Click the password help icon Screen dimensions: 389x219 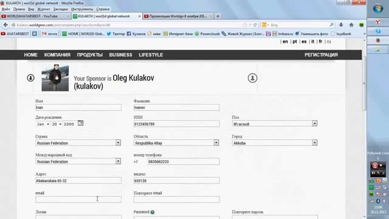click(x=153, y=212)
